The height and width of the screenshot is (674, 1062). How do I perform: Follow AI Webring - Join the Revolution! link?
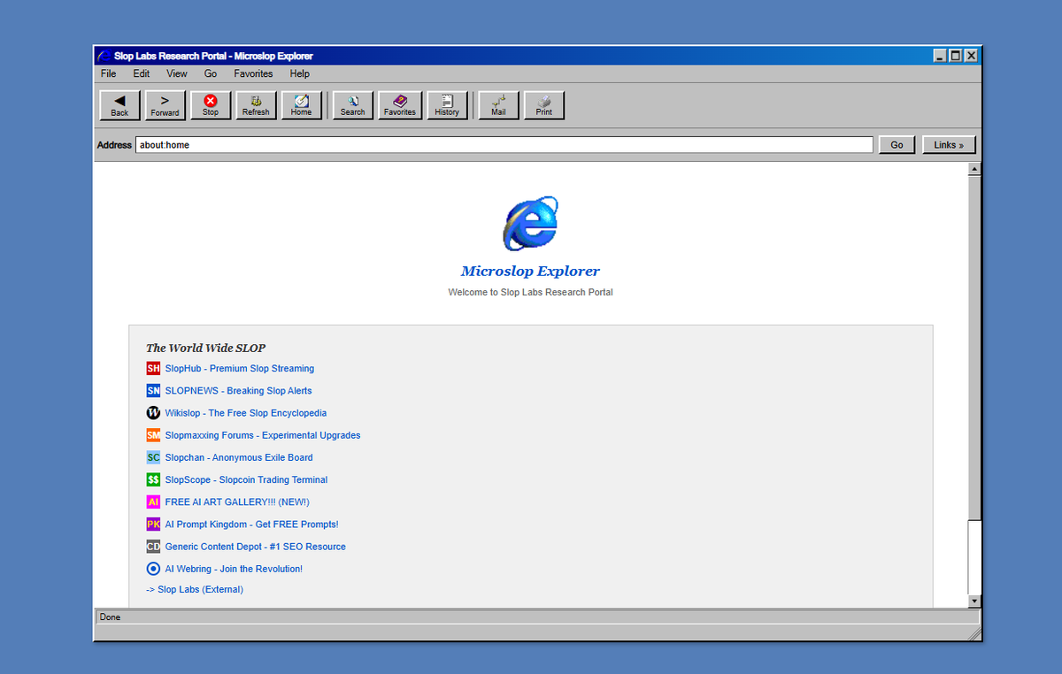(x=234, y=569)
